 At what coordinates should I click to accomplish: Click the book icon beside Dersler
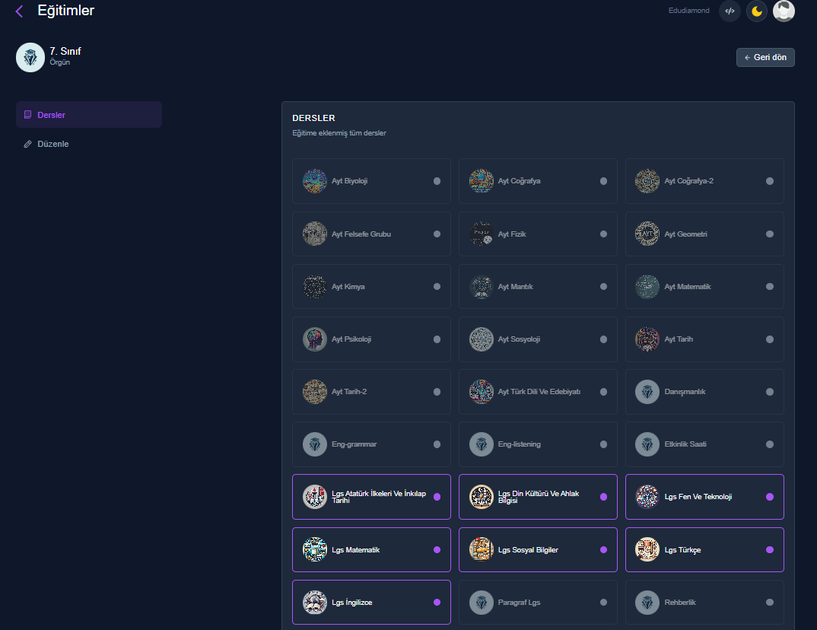pyautogui.click(x=27, y=115)
